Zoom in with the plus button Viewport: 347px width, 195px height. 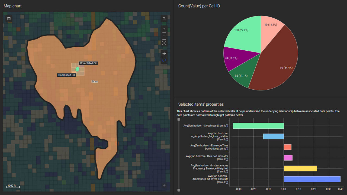coord(164,29)
